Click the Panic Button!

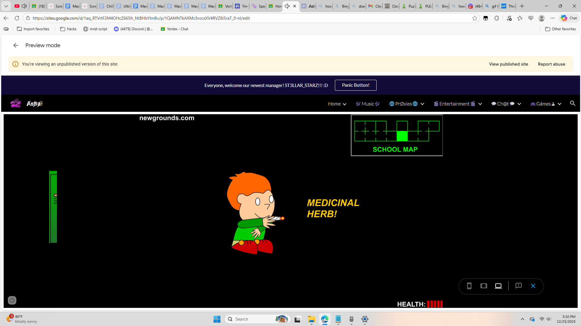pos(356,85)
